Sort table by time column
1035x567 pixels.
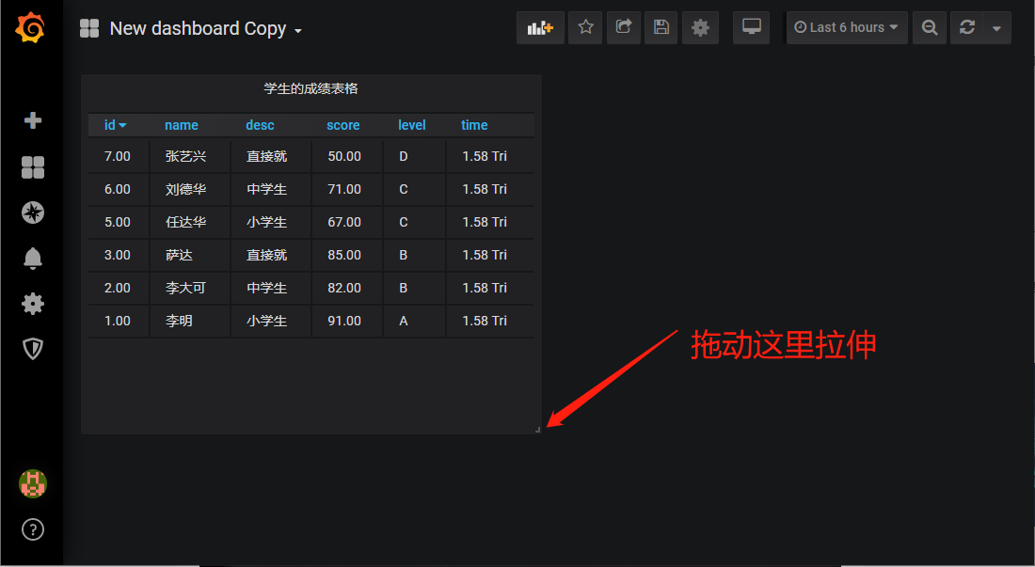coord(474,125)
